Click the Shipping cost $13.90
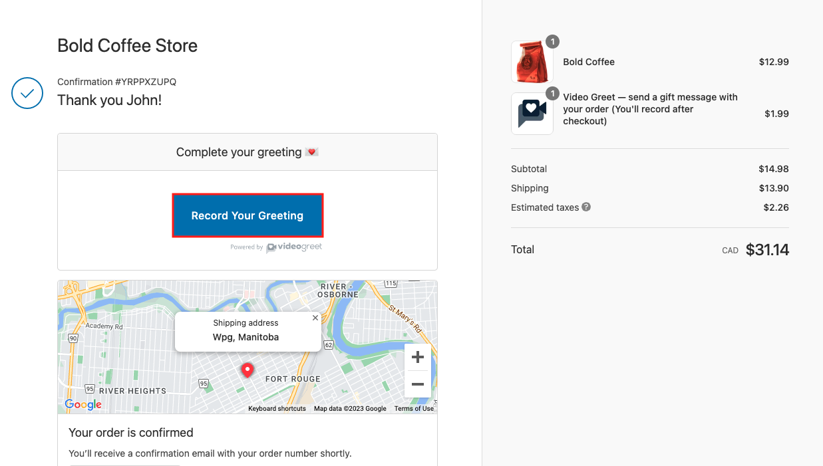Viewport: 823px width, 466px height. click(x=774, y=188)
